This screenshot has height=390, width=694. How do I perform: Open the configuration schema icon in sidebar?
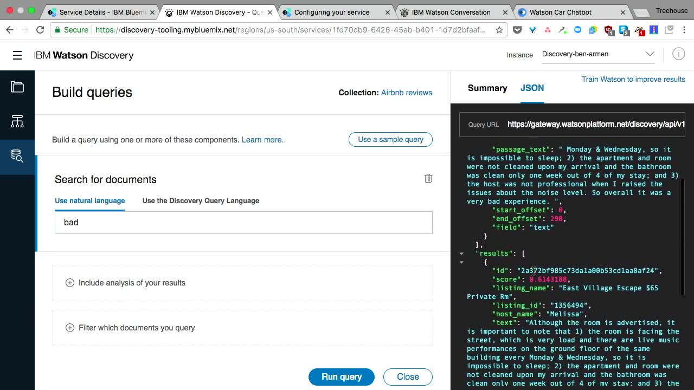pyautogui.click(x=17, y=121)
